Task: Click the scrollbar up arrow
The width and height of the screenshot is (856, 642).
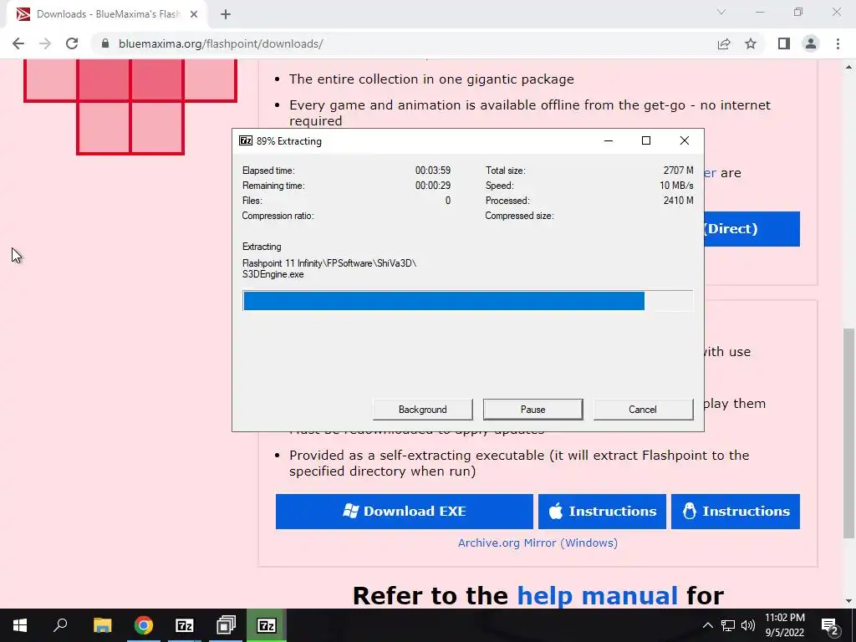Action: click(x=849, y=67)
